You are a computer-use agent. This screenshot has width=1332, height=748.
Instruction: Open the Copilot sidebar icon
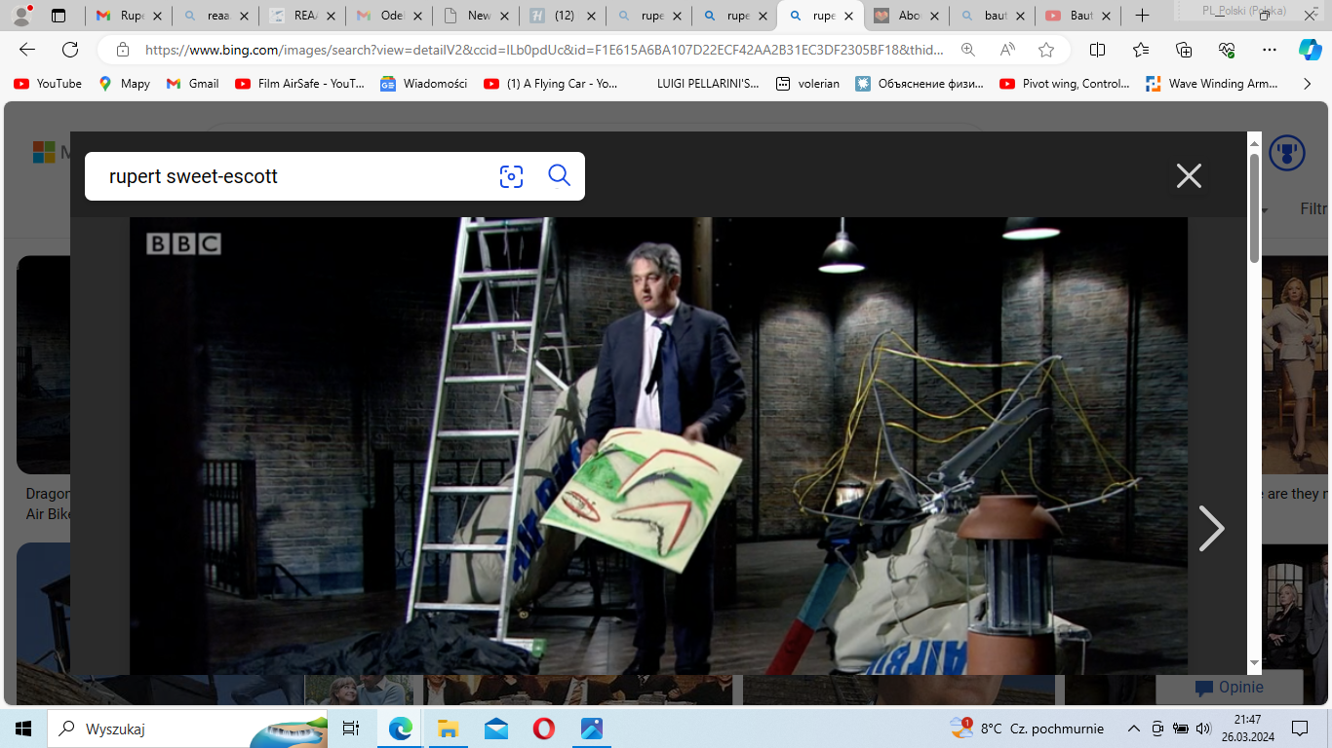pyautogui.click(x=1310, y=50)
